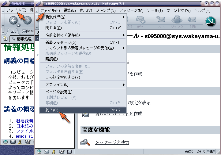Screen dimensions: 221x155
Task: Choose 閉じる(C) from the File menu
Action: 83,28
